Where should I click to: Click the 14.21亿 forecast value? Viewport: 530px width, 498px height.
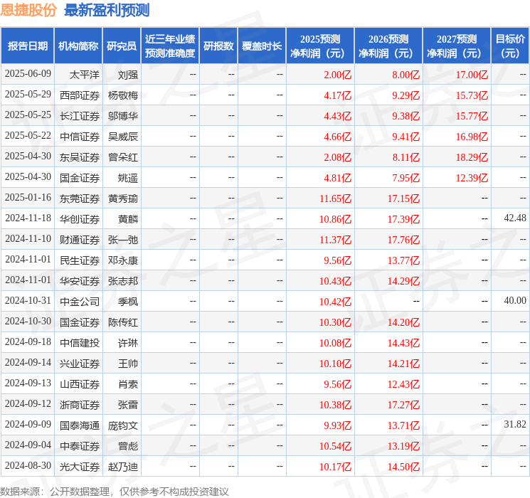[x=403, y=363]
